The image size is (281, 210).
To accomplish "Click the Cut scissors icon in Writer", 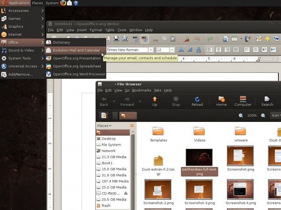I will (156, 39).
